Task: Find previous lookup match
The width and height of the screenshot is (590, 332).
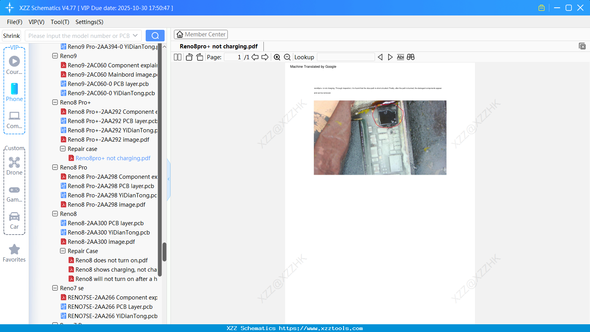Action: 380,57
